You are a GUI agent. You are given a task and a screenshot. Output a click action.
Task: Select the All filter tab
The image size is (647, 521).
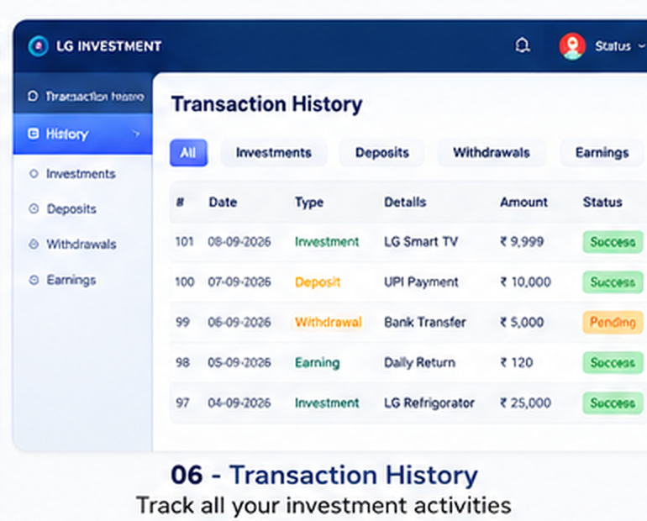coord(188,153)
